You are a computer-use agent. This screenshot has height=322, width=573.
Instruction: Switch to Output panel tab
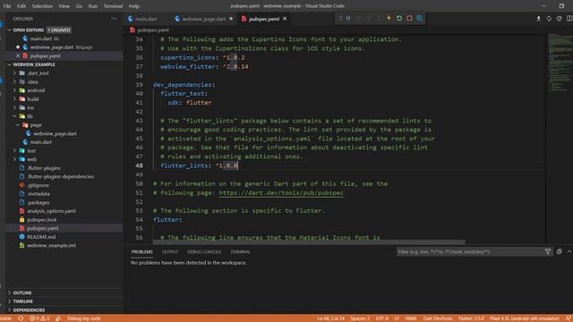click(170, 252)
